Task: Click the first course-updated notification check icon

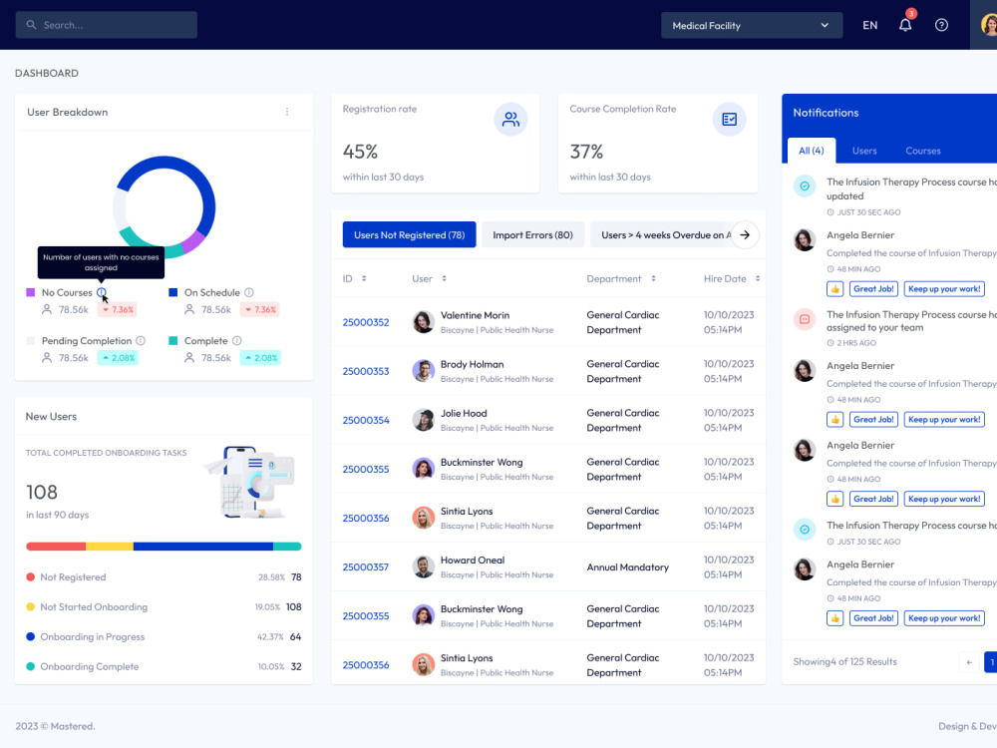Action: (805, 187)
